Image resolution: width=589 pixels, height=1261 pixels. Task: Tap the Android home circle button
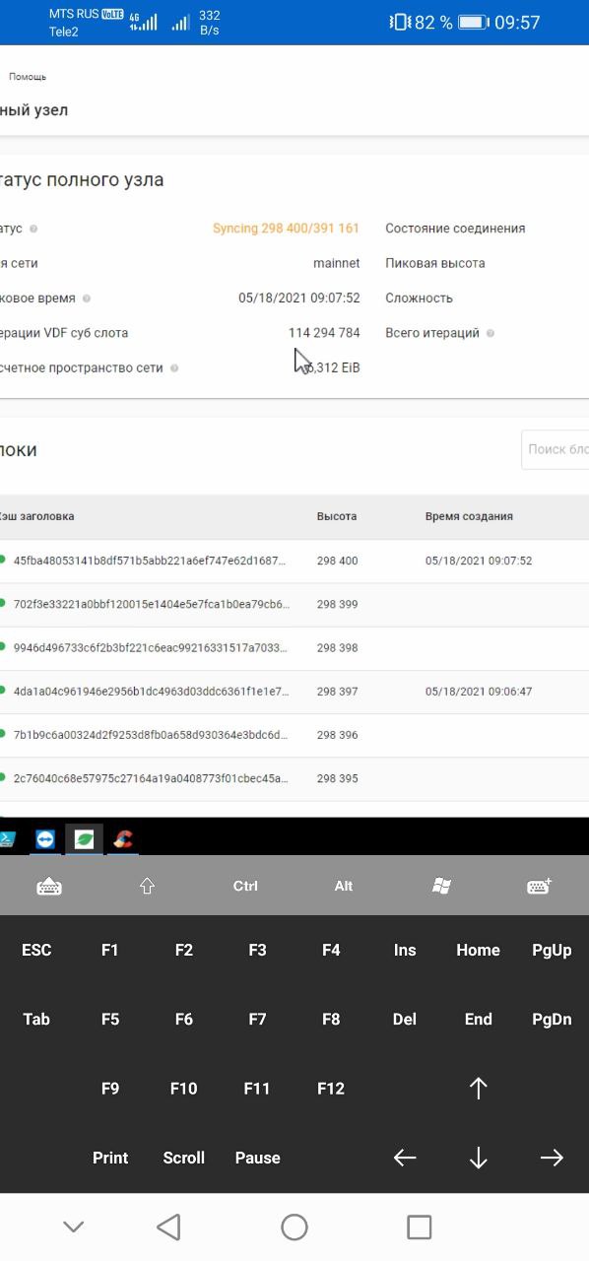click(x=294, y=1227)
